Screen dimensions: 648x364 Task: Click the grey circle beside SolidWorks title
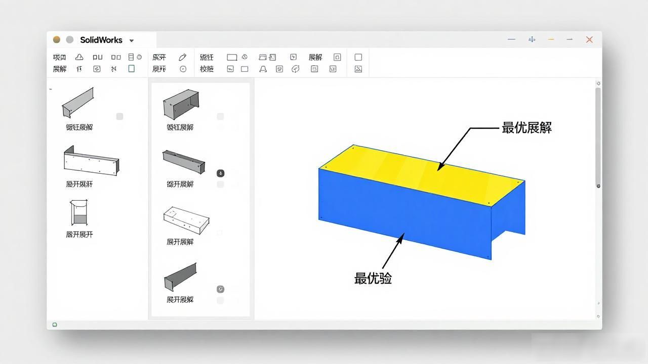tap(70, 39)
